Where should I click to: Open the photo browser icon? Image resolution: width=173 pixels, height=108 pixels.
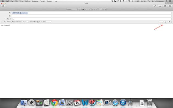(165, 6)
